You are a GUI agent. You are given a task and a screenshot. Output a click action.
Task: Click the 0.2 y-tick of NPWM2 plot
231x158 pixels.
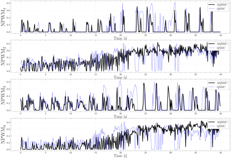8,64
